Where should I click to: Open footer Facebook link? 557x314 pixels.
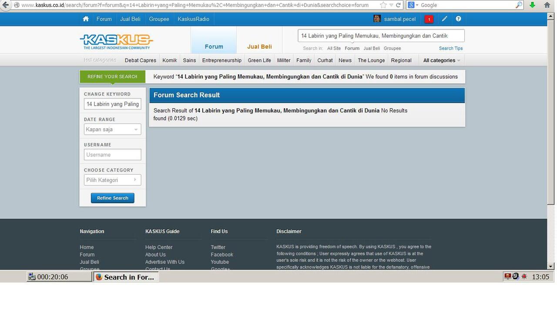coord(222,255)
